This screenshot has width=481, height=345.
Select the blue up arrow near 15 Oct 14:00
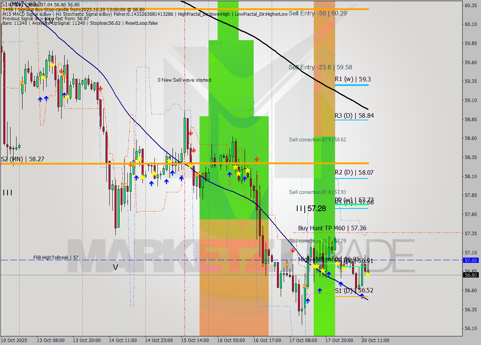pos(182,178)
